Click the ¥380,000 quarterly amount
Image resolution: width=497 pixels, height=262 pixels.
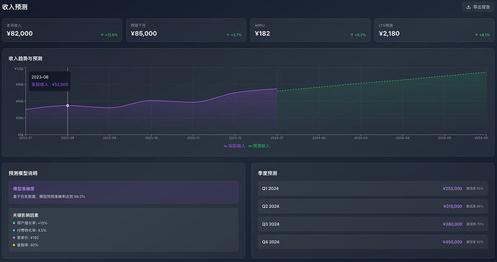[452, 225]
